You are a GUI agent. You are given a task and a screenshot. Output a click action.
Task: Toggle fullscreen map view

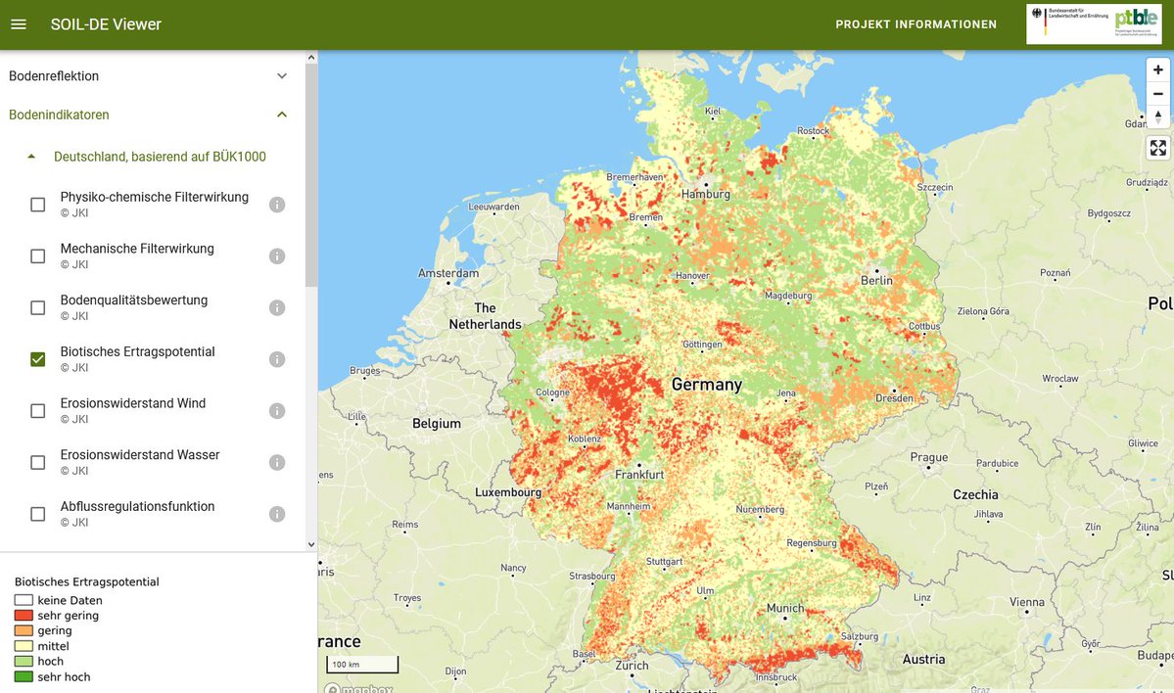(x=1157, y=148)
